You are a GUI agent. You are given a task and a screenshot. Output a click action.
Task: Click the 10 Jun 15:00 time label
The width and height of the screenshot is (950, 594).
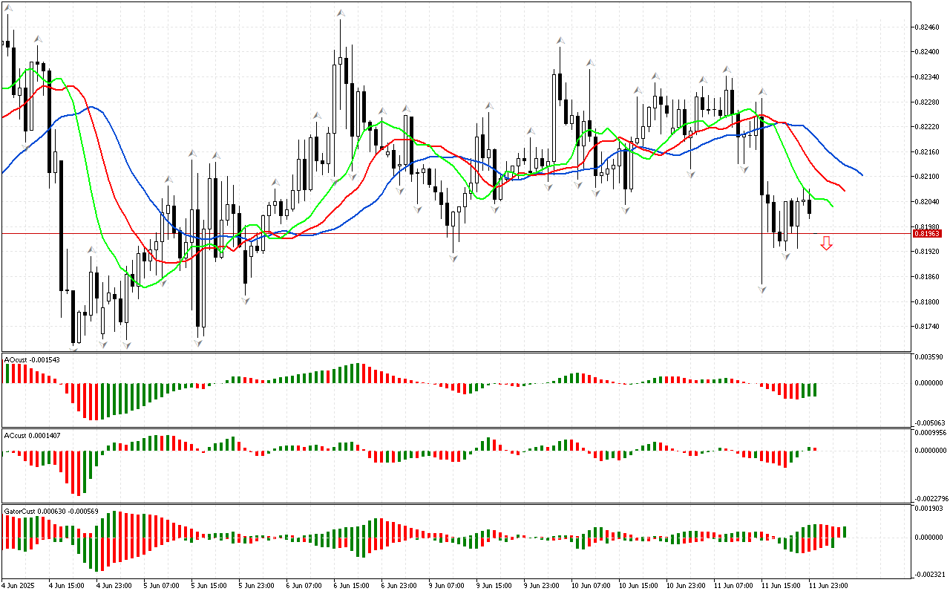pyautogui.click(x=637, y=586)
